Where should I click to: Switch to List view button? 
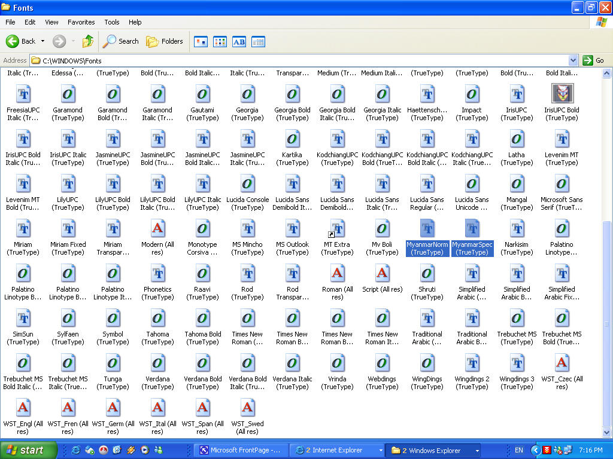220,41
